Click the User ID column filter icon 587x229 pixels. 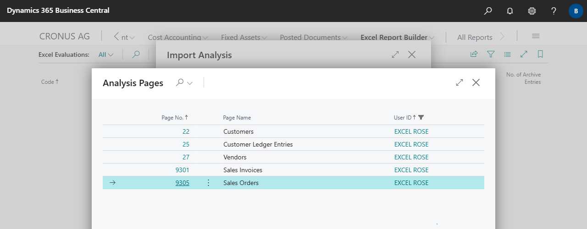click(x=421, y=117)
